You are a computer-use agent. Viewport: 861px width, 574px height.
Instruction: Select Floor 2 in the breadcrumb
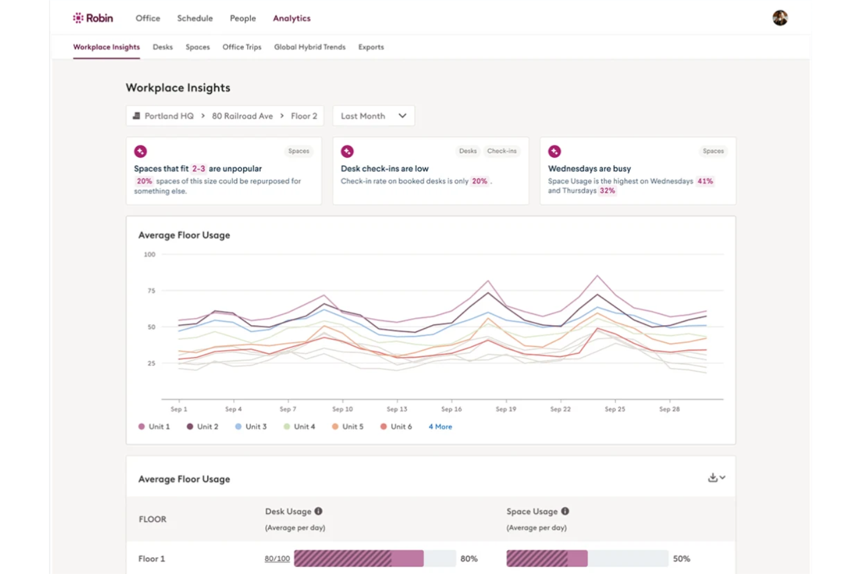click(x=304, y=116)
